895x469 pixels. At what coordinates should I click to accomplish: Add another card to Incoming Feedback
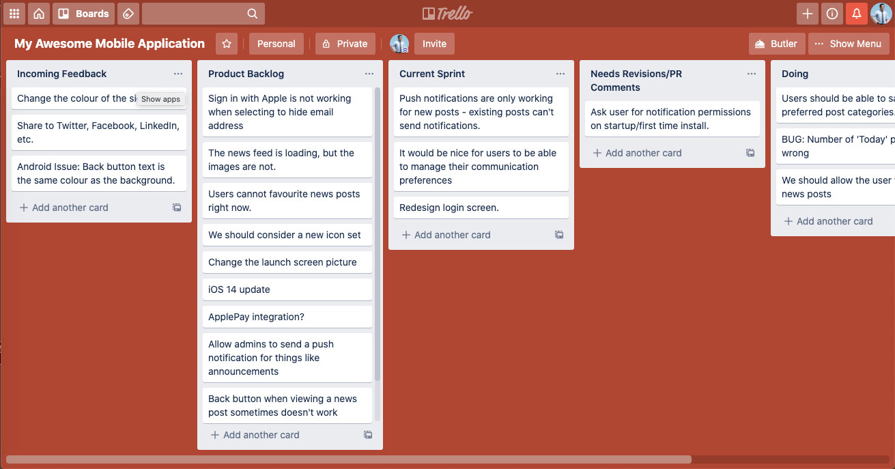click(63, 208)
